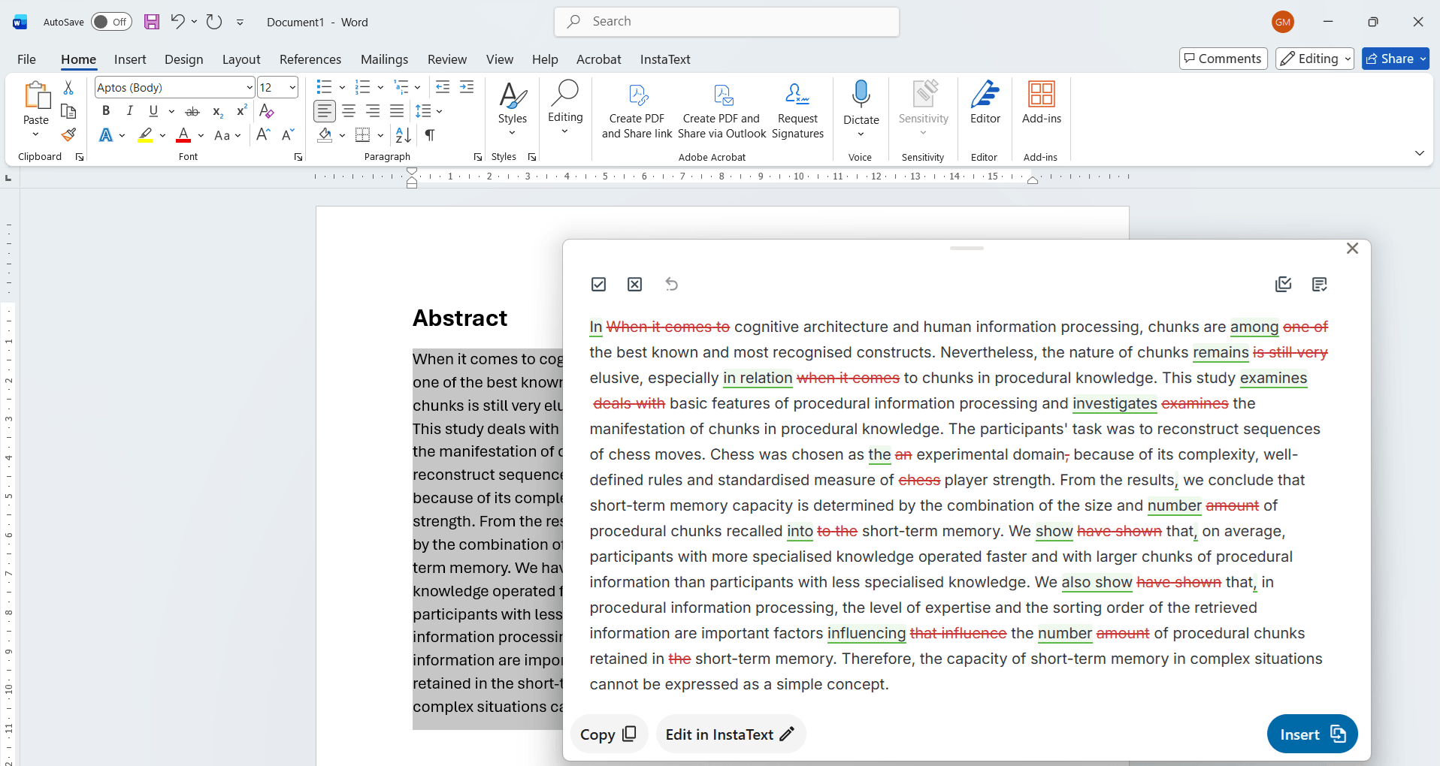Screen dimensions: 1440x766
Task: Increase font size with the larger A icon
Action: [263, 135]
